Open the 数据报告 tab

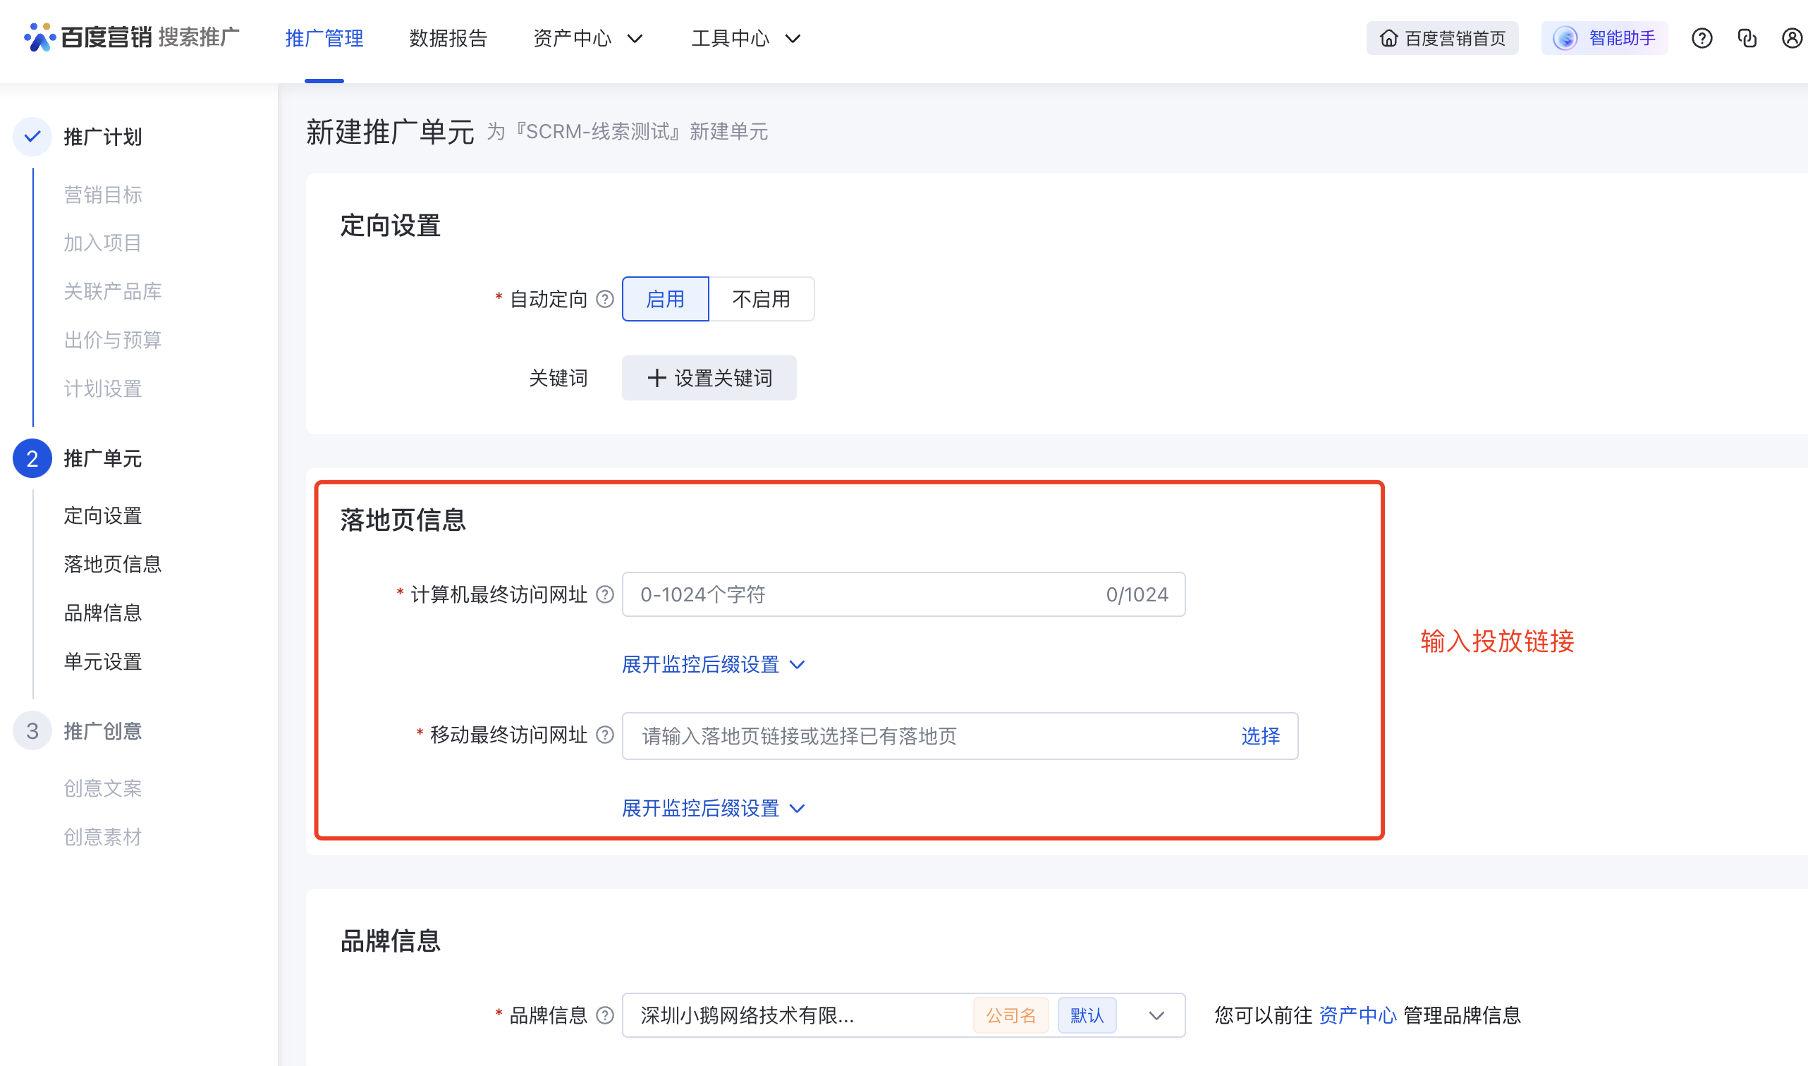[448, 38]
